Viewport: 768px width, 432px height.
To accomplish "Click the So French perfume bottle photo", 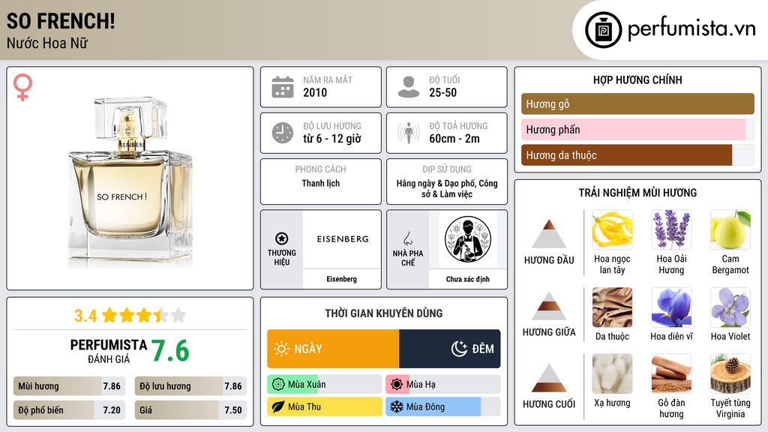I will tap(130, 181).
